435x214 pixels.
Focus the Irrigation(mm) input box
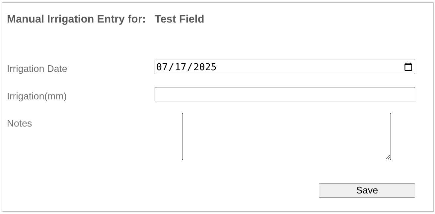(x=284, y=94)
